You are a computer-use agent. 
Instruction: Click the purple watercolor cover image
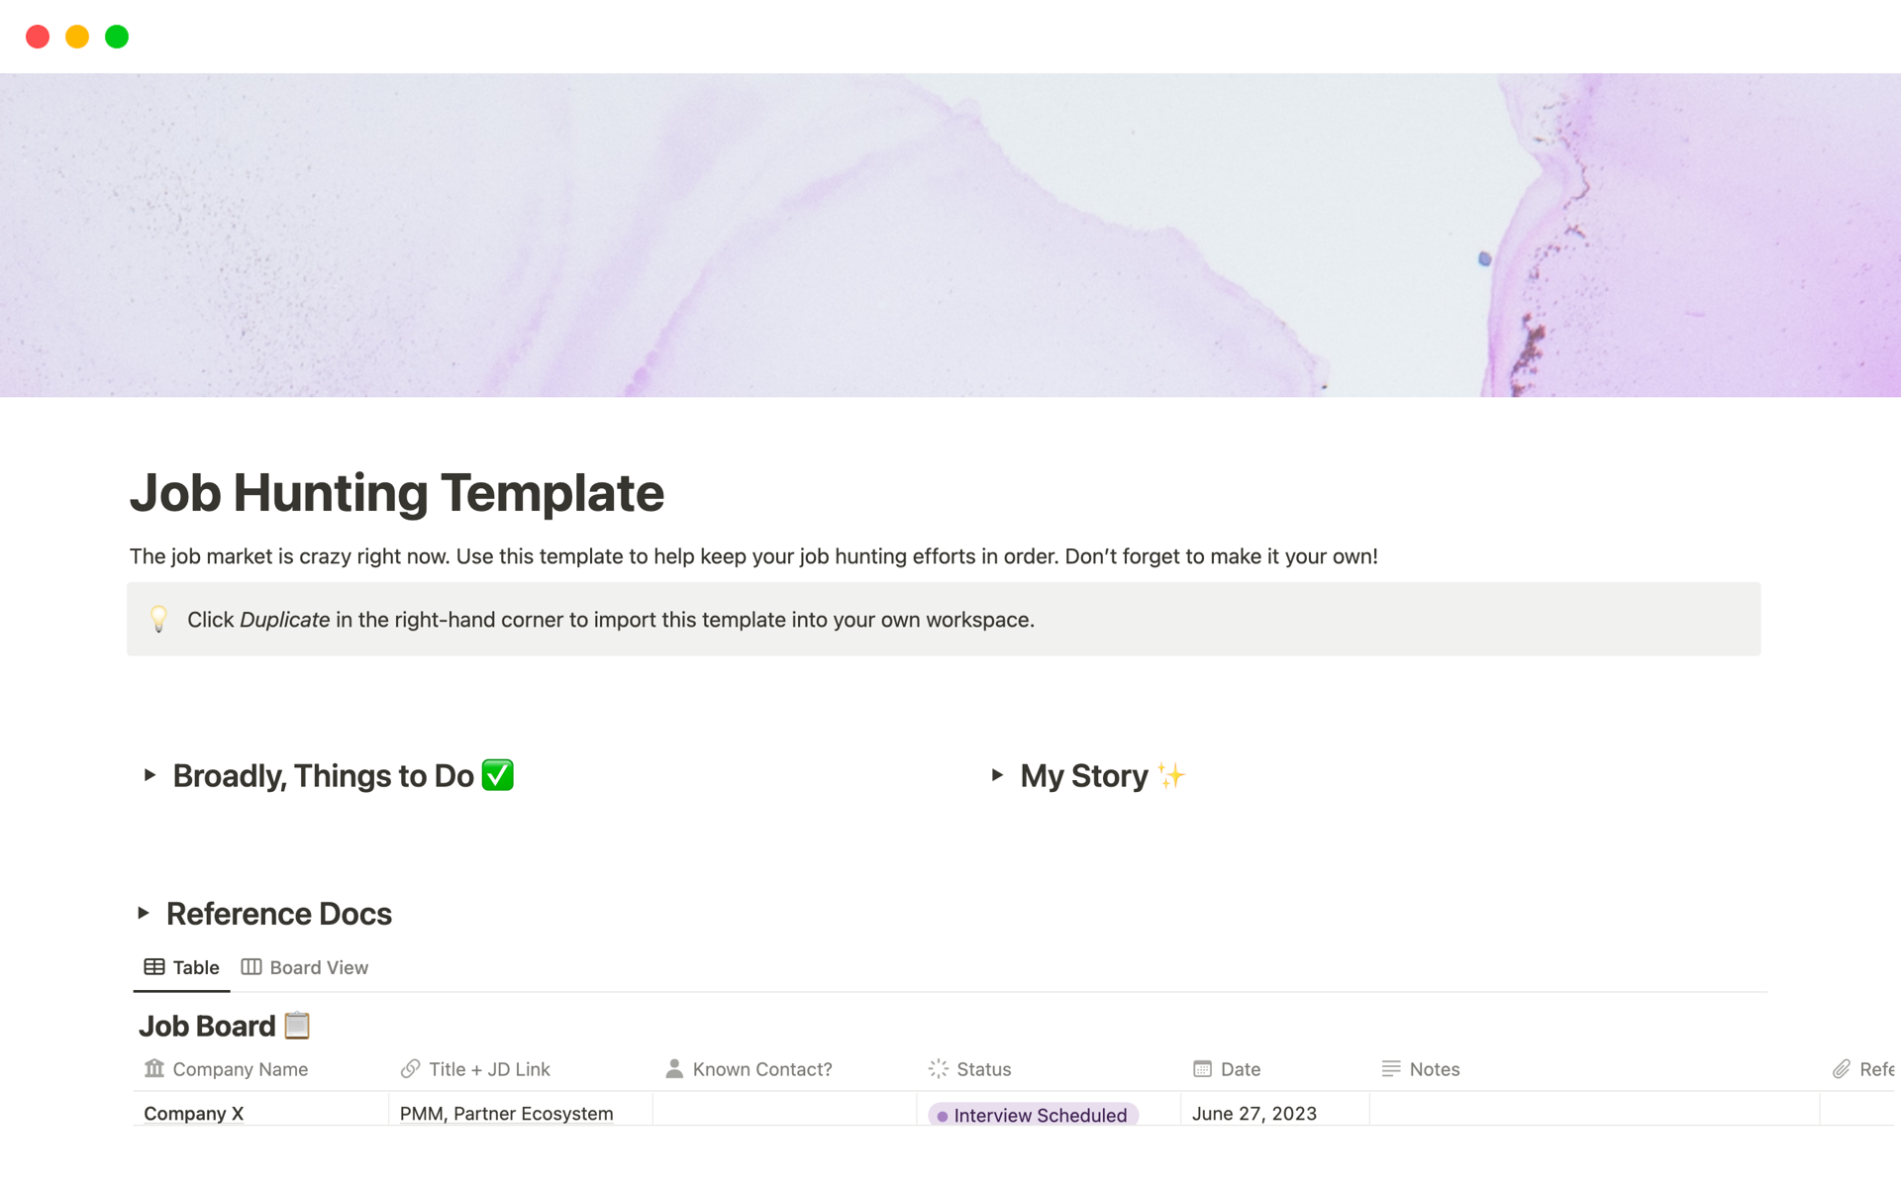[x=950, y=236]
